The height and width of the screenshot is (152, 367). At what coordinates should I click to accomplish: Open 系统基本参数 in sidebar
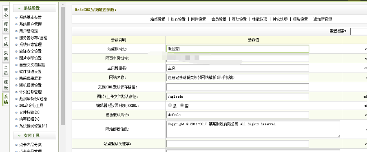[31, 17]
